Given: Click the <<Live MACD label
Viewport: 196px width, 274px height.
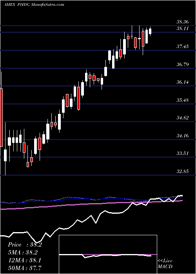Looking at the screenshot, I should tap(165, 264).
